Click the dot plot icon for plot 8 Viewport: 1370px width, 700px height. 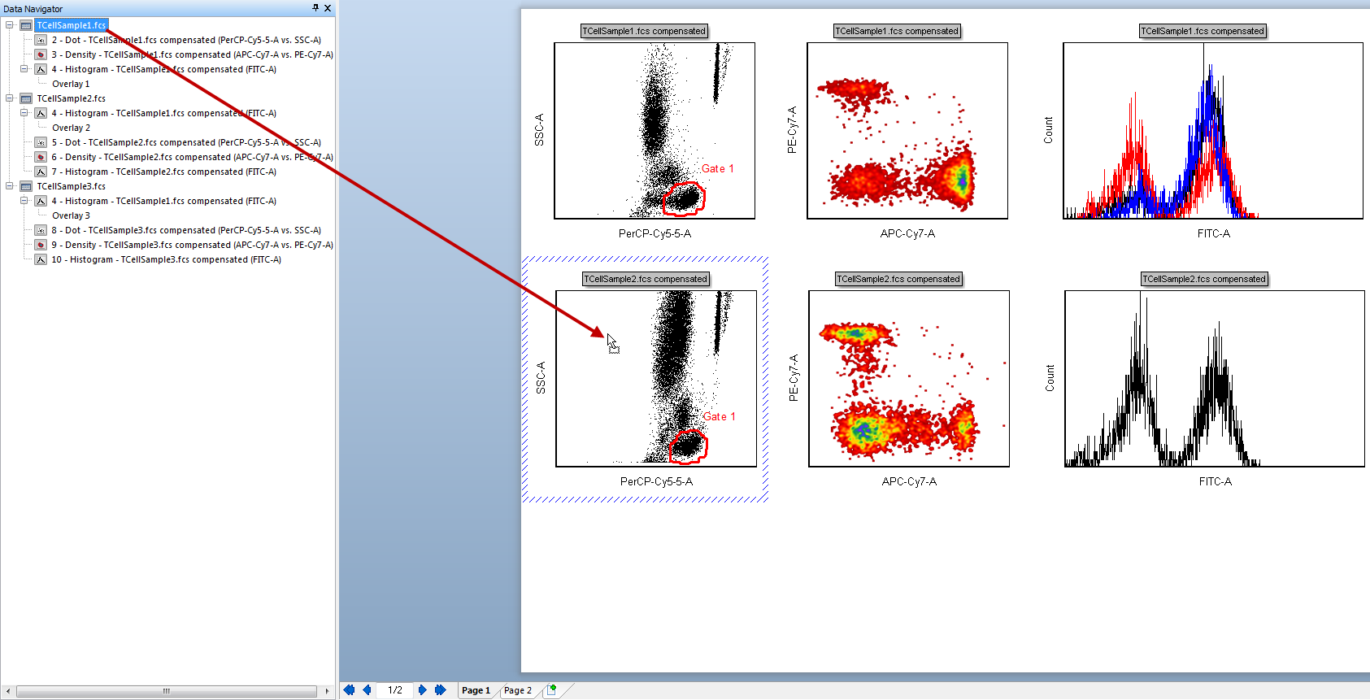[41, 230]
